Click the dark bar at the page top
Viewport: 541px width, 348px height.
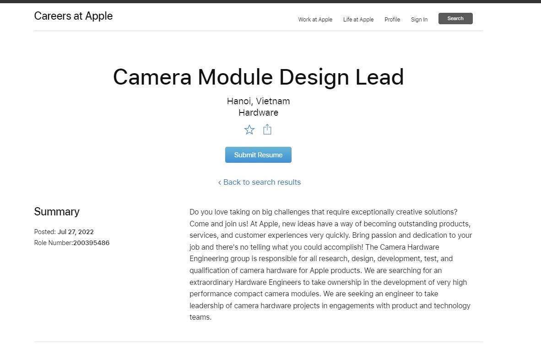270,1
